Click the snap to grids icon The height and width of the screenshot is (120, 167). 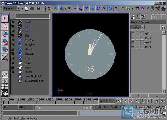(x=137, y=9)
